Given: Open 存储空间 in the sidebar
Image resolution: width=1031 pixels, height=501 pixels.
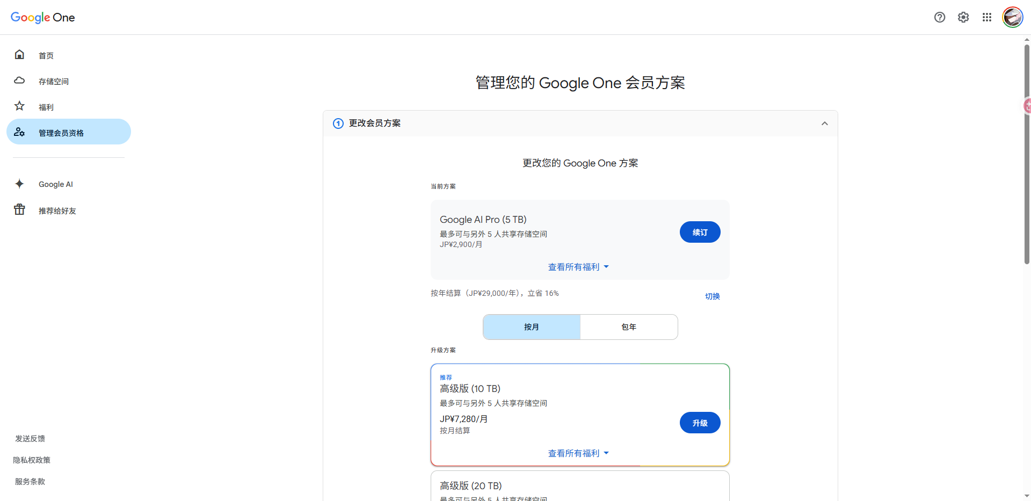Looking at the screenshot, I should click(69, 81).
